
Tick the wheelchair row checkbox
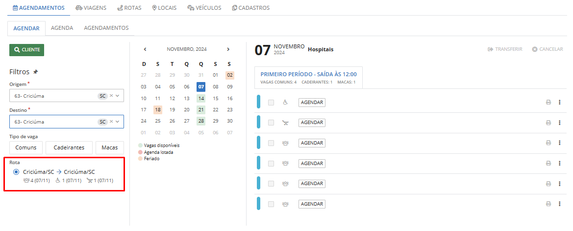coord(271,103)
